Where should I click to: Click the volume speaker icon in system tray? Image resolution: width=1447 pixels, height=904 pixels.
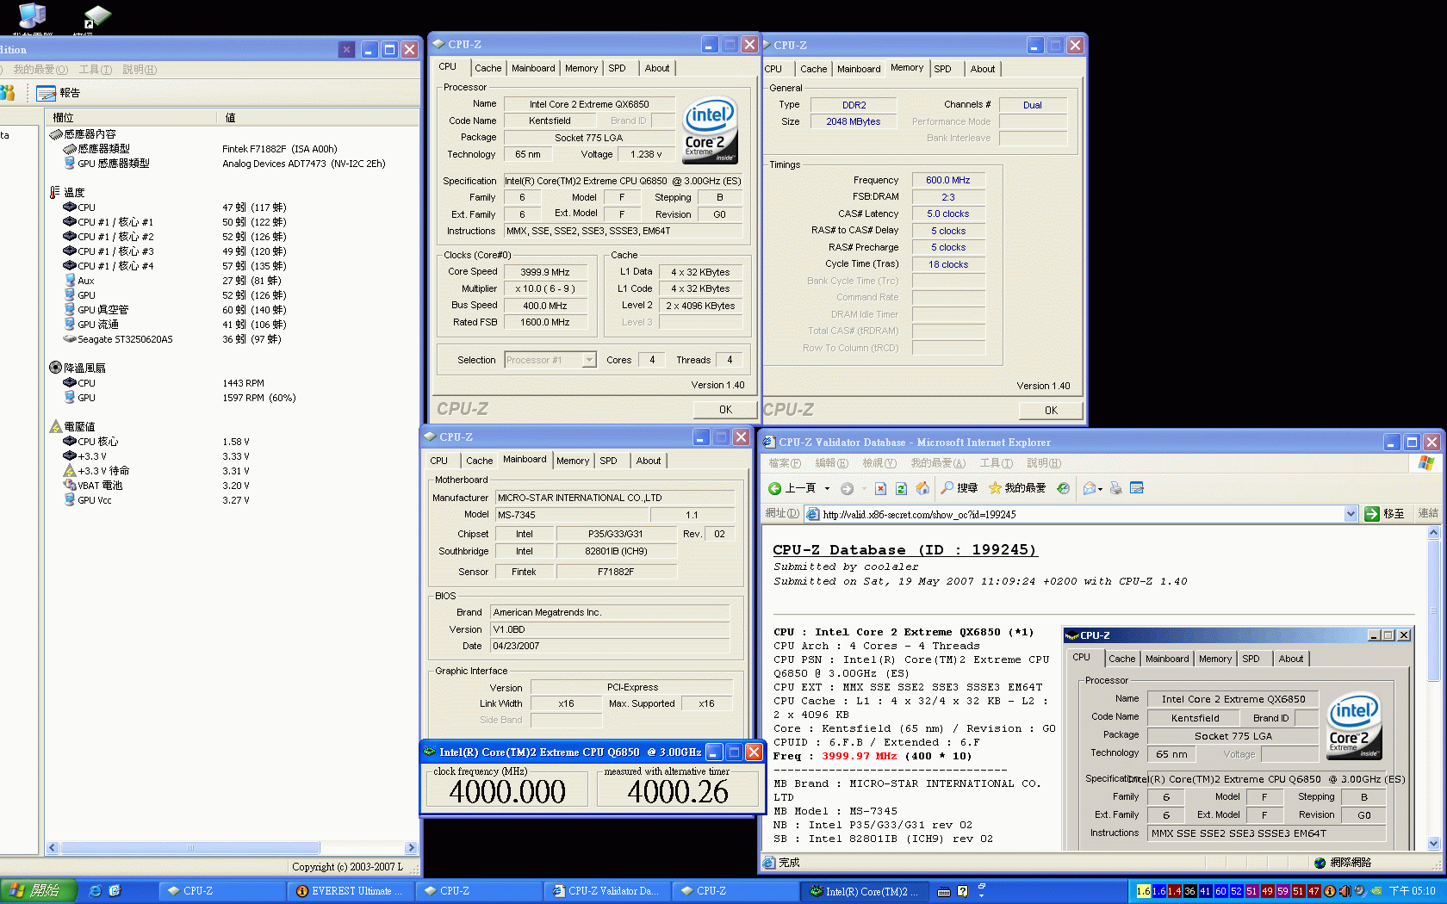tap(1345, 891)
